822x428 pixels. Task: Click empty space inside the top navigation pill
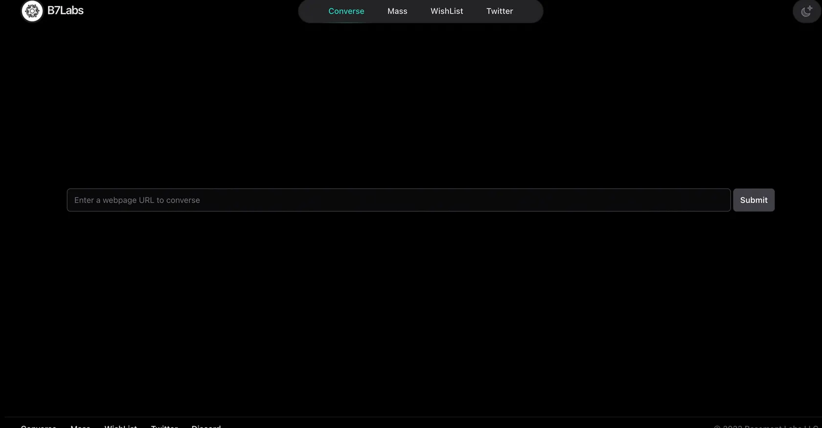[527, 11]
